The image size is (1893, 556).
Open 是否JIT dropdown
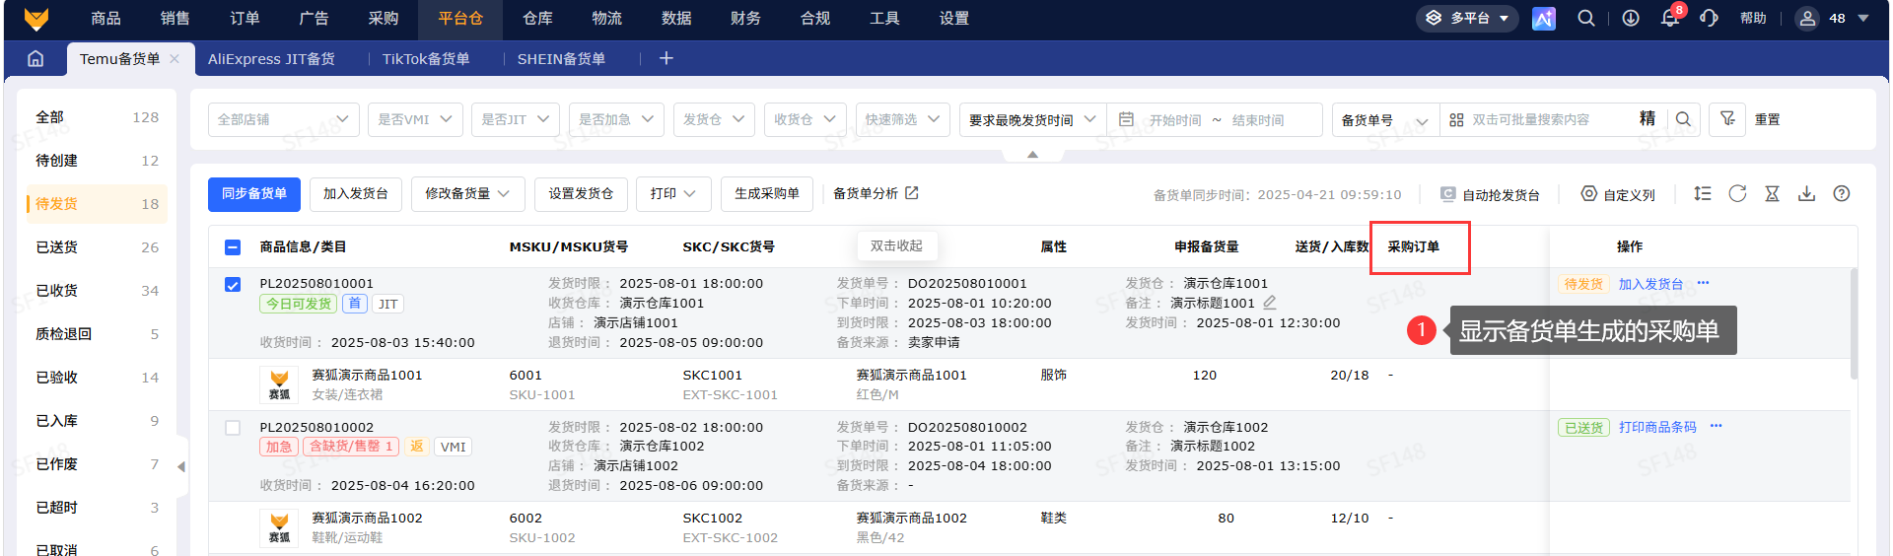[x=516, y=119]
